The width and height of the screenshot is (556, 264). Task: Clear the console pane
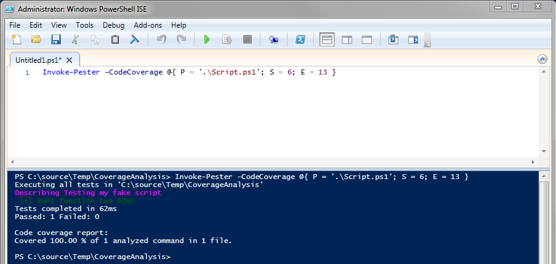134,40
